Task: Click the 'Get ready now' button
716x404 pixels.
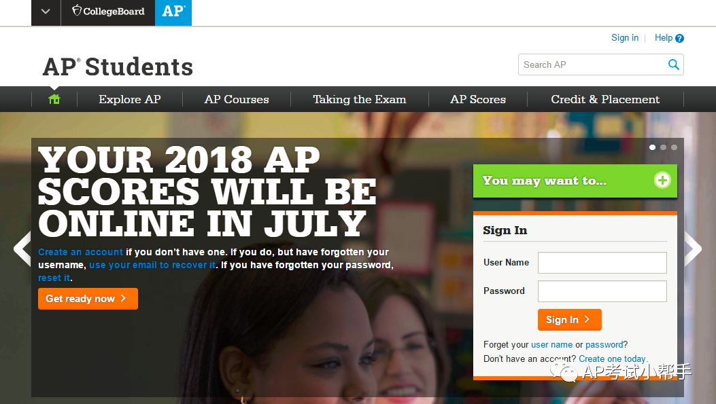Action: [88, 299]
